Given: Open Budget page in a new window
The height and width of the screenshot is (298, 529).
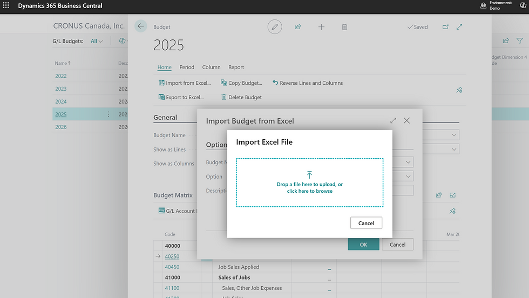Looking at the screenshot, I should coord(445,26).
